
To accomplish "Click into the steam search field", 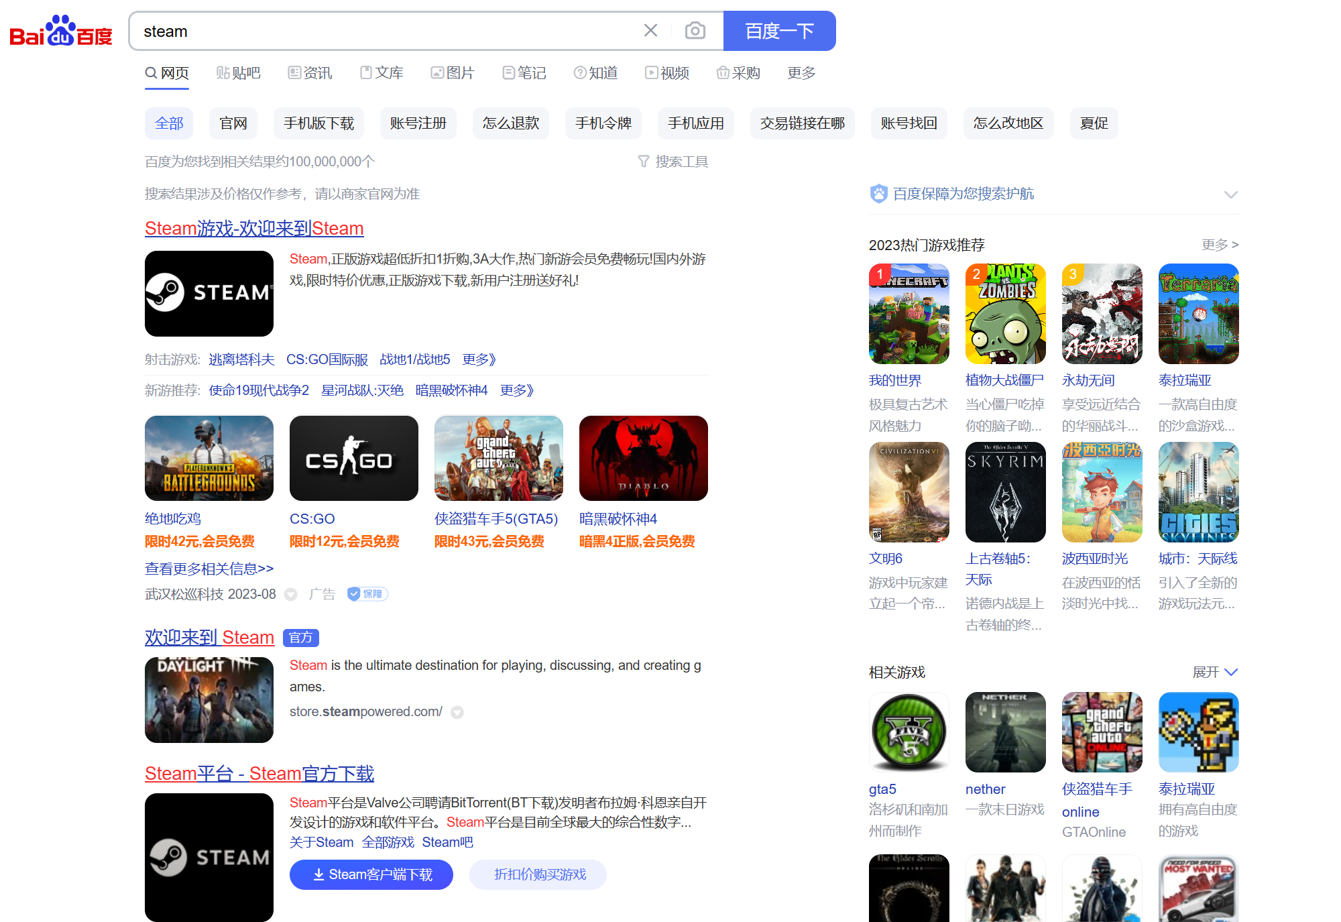I will [x=382, y=32].
